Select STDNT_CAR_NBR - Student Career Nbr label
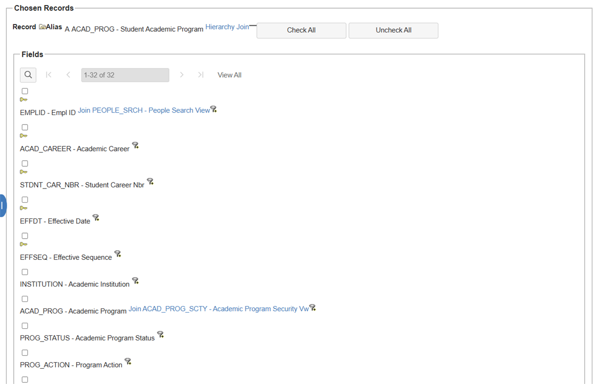609x384 pixels. (82, 185)
